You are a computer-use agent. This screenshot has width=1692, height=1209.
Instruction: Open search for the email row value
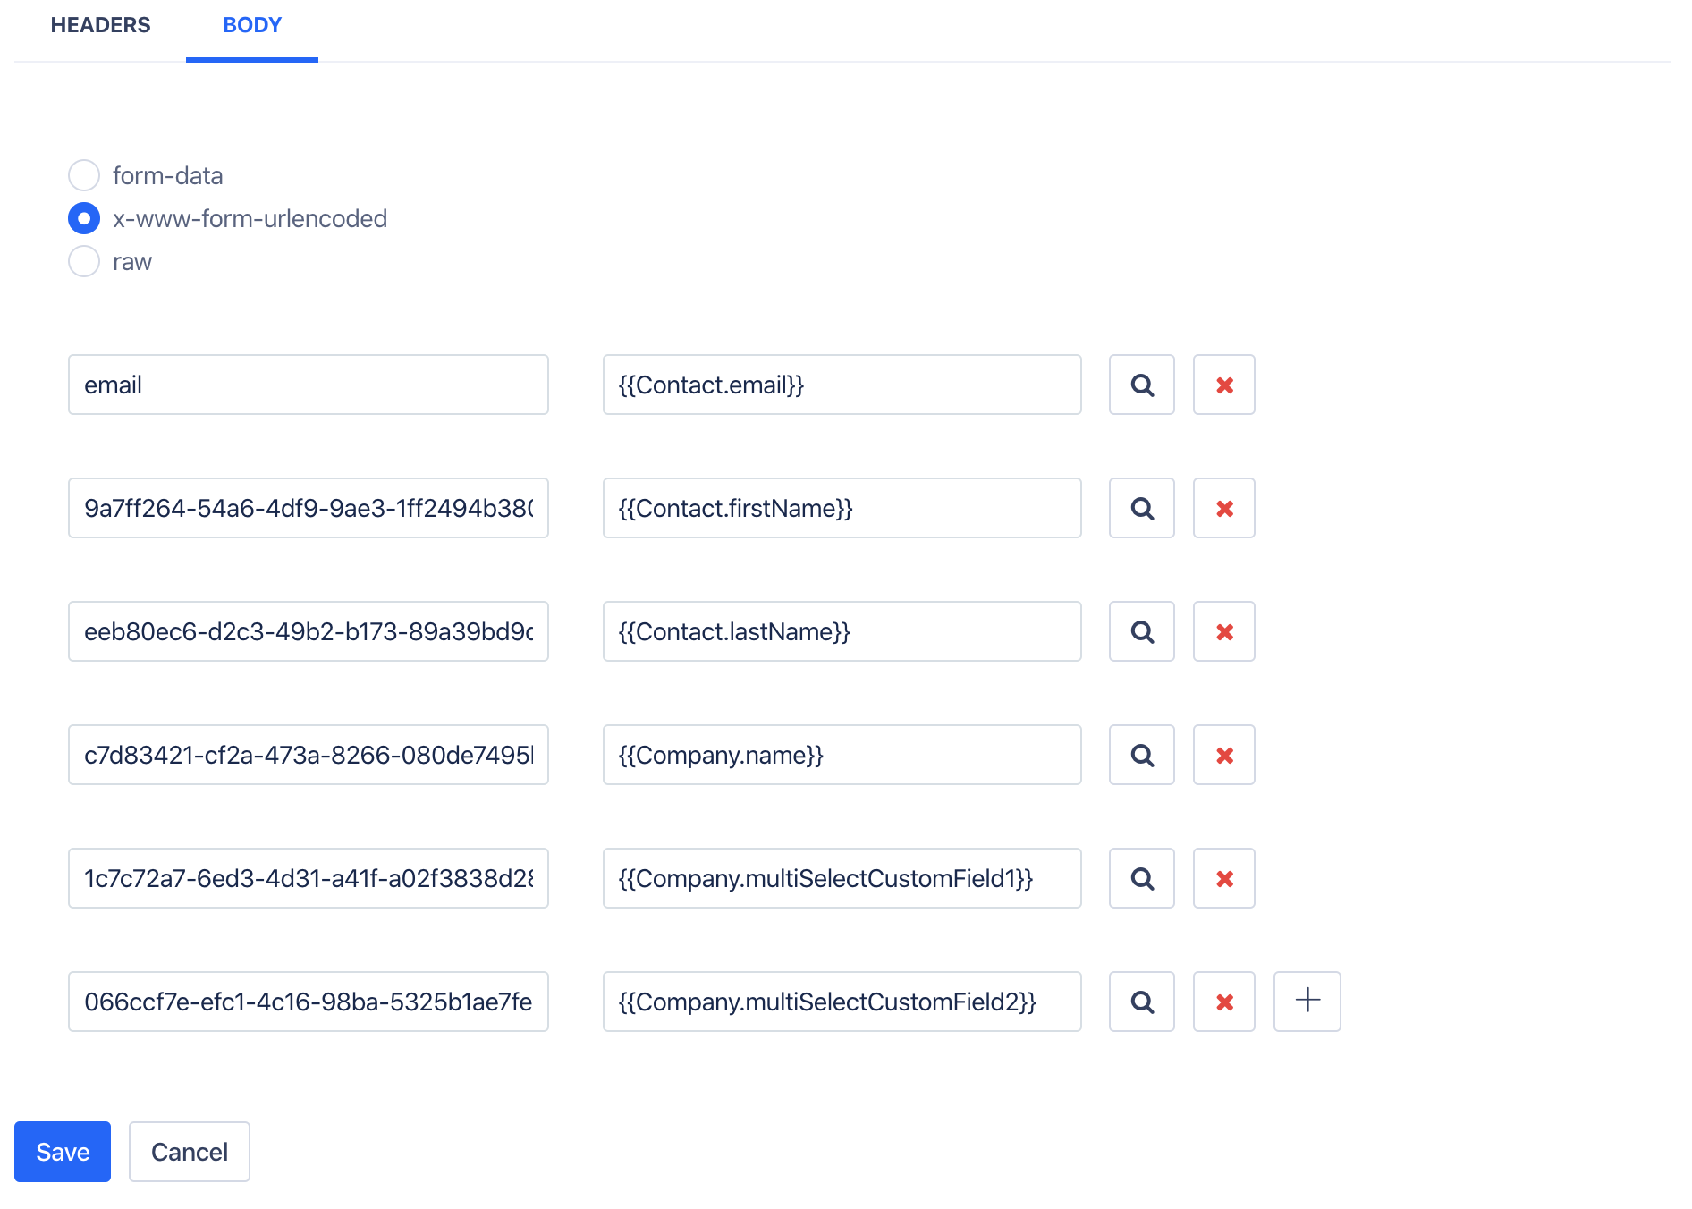pos(1142,385)
